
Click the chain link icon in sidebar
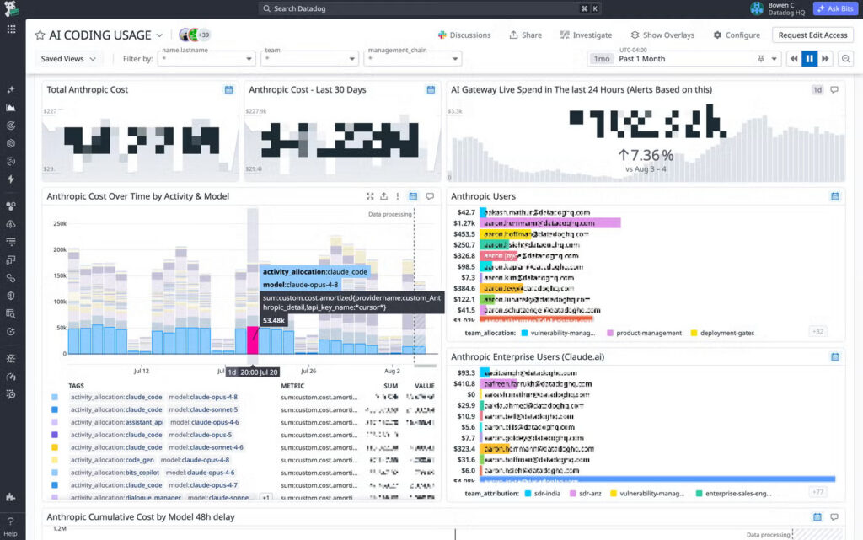(10, 278)
